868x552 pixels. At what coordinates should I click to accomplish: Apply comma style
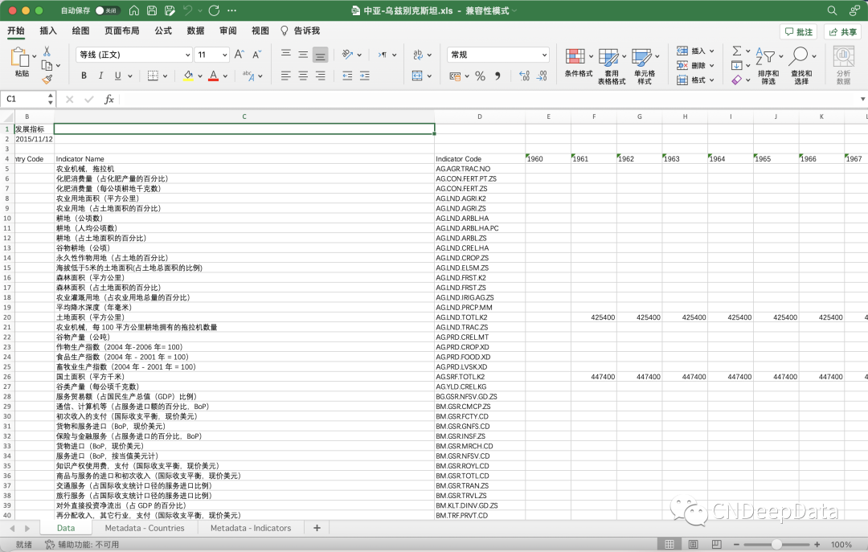(x=497, y=76)
